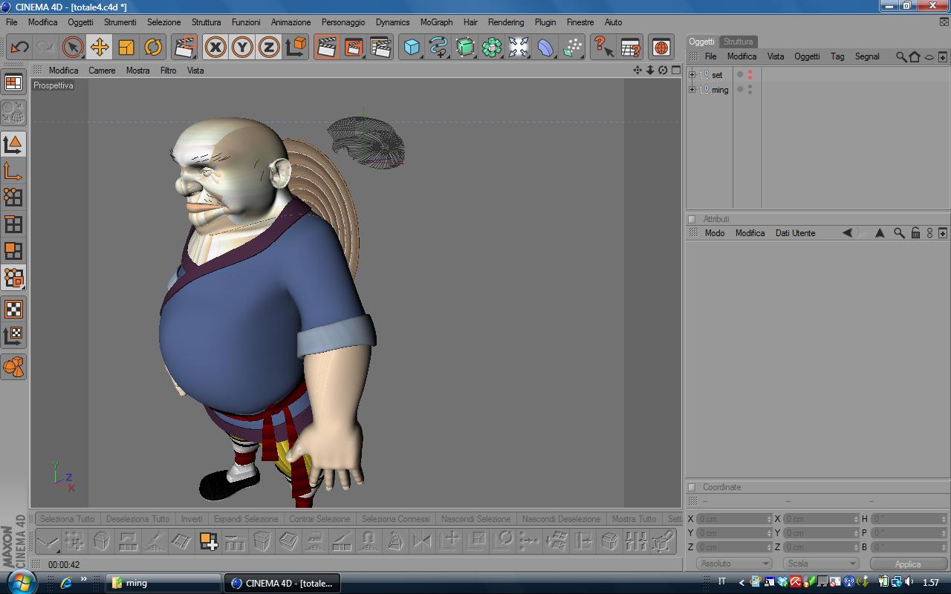Expand the set object tree
Image resolution: width=951 pixels, height=594 pixels.
click(x=692, y=75)
